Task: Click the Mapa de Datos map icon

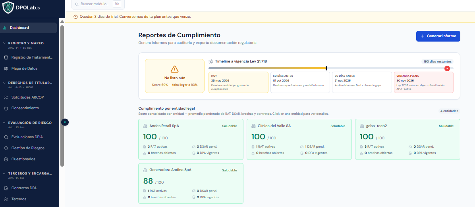Action: 6,68
